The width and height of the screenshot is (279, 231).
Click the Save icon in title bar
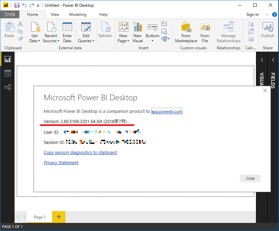(x=17, y=5)
